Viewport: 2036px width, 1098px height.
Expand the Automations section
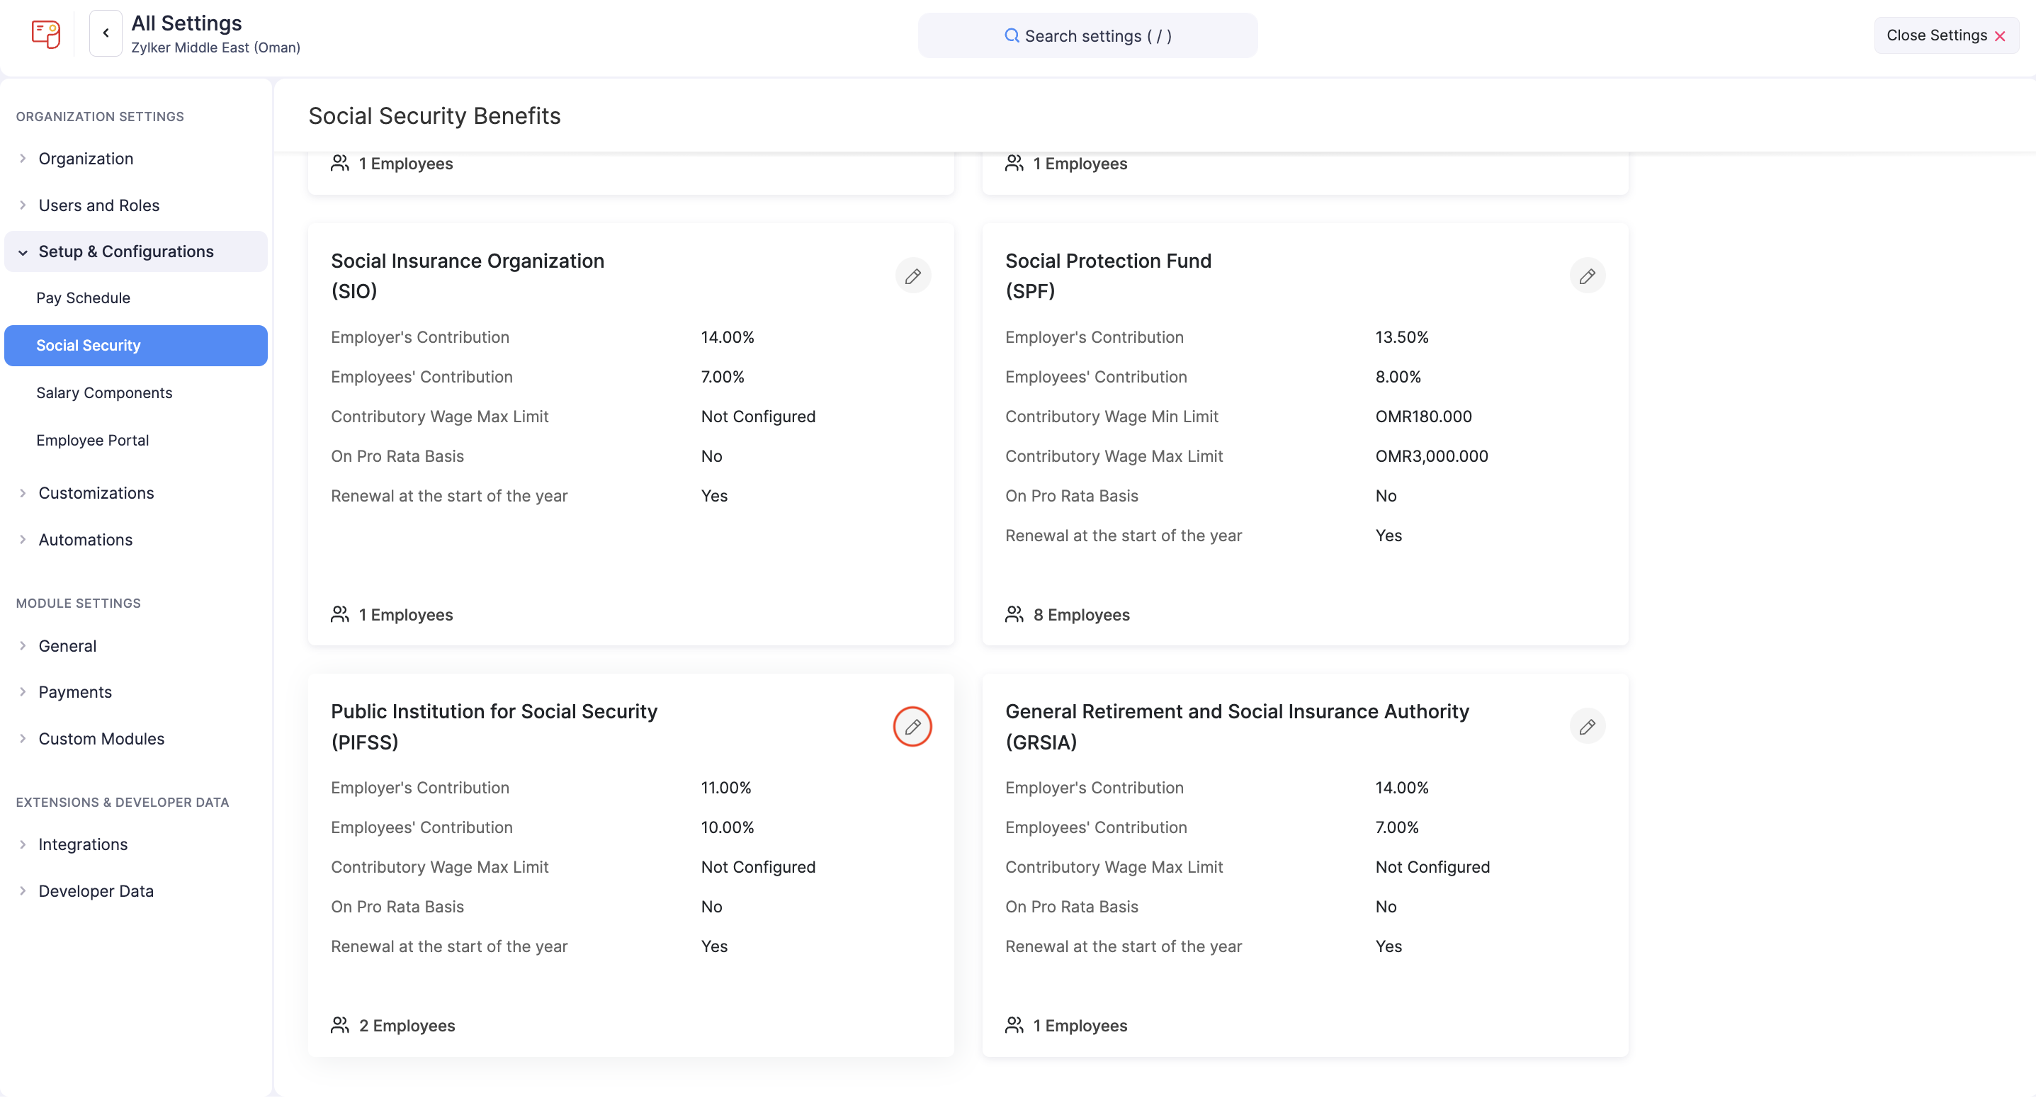pyautogui.click(x=85, y=539)
